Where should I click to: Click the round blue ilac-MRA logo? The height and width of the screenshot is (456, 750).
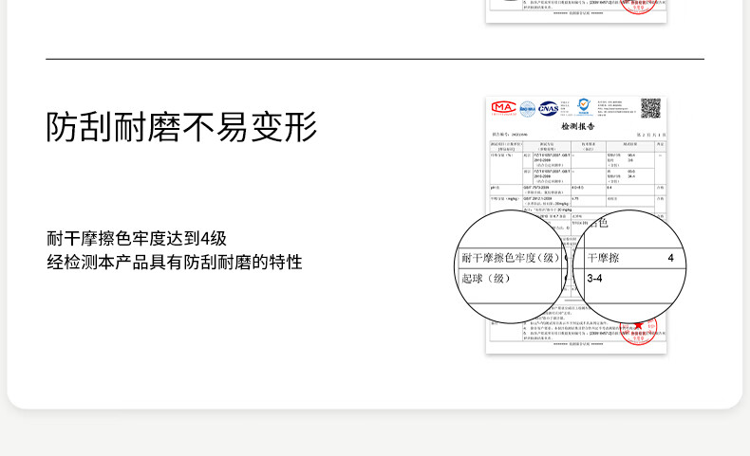[527, 108]
